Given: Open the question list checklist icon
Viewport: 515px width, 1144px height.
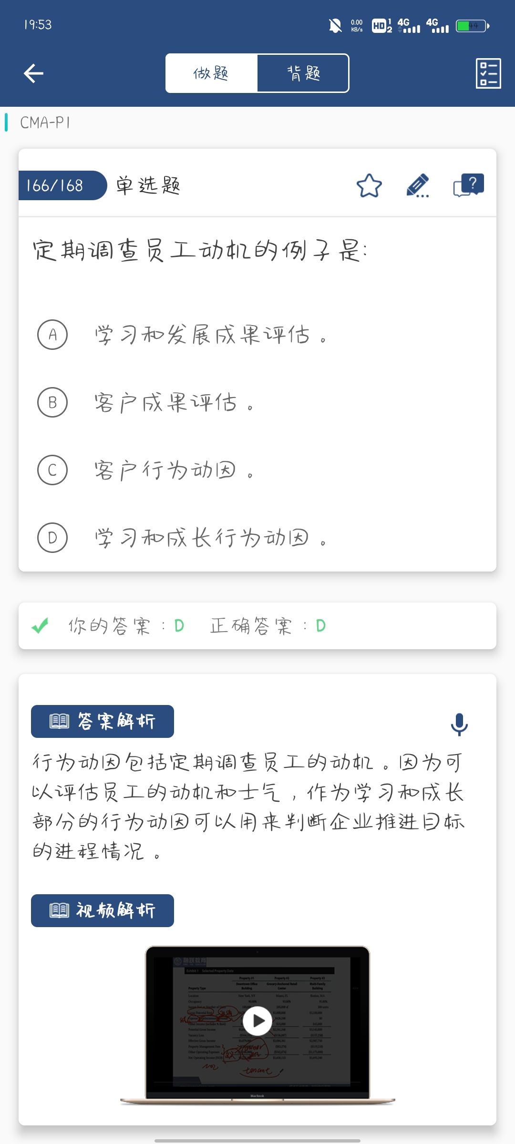Looking at the screenshot, I should [x=488, y=73].
